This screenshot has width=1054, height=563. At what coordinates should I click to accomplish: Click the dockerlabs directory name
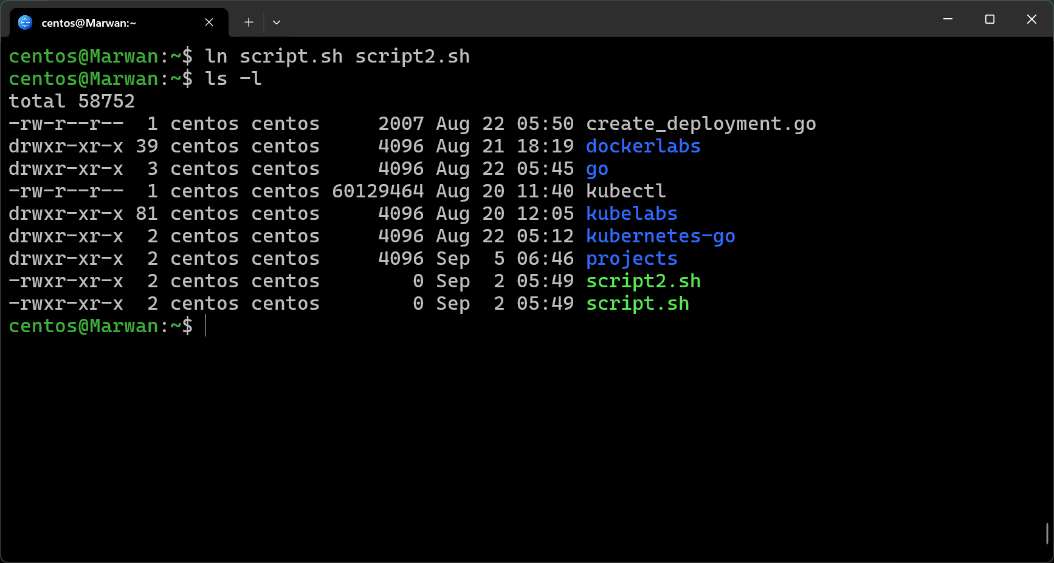point(643,146)
